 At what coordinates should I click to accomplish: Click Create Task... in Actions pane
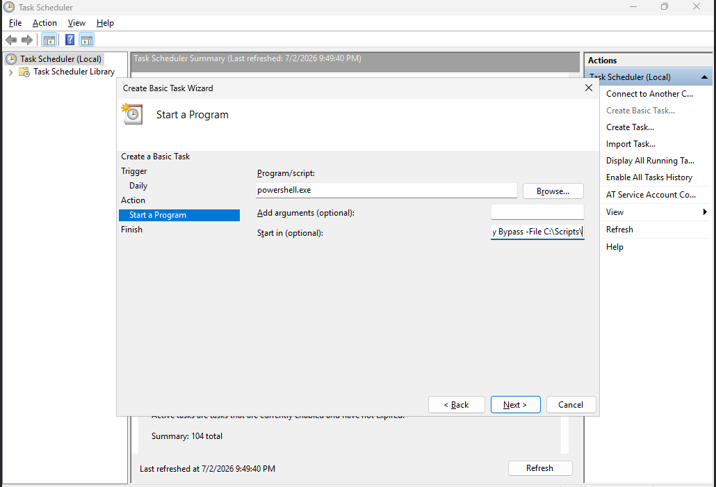click(x=630, y=127)
